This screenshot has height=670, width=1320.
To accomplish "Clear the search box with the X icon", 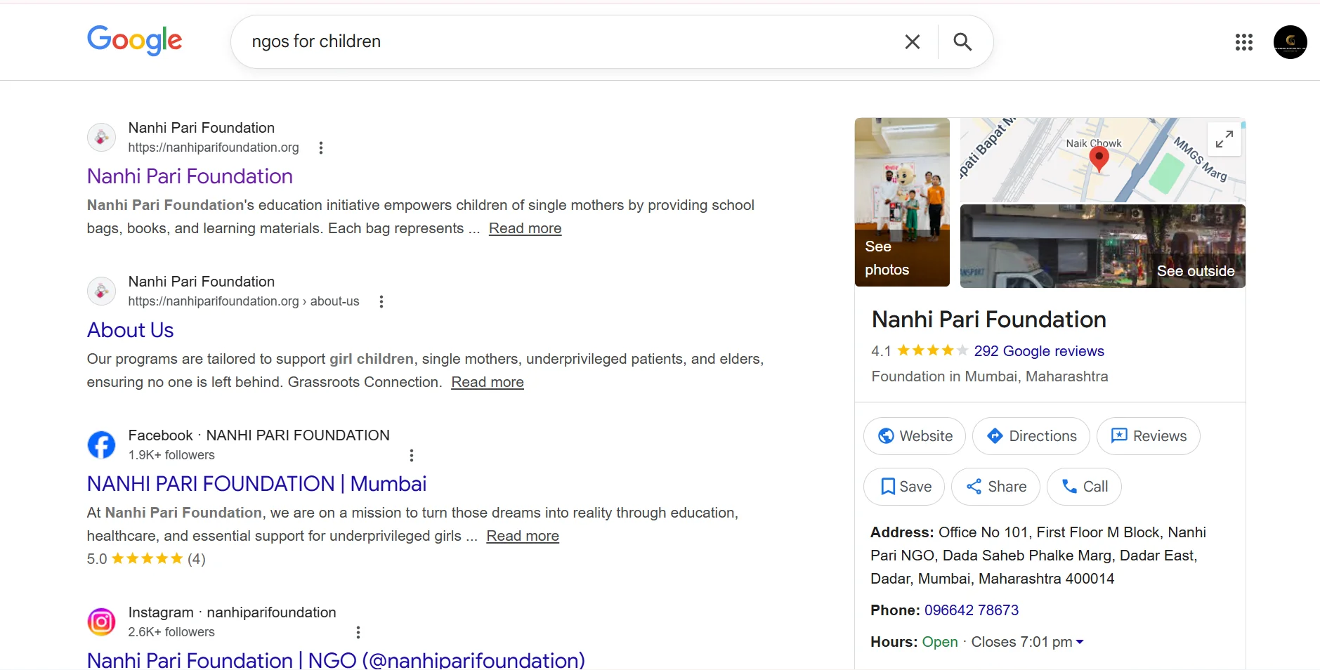I will pos(913,42).
